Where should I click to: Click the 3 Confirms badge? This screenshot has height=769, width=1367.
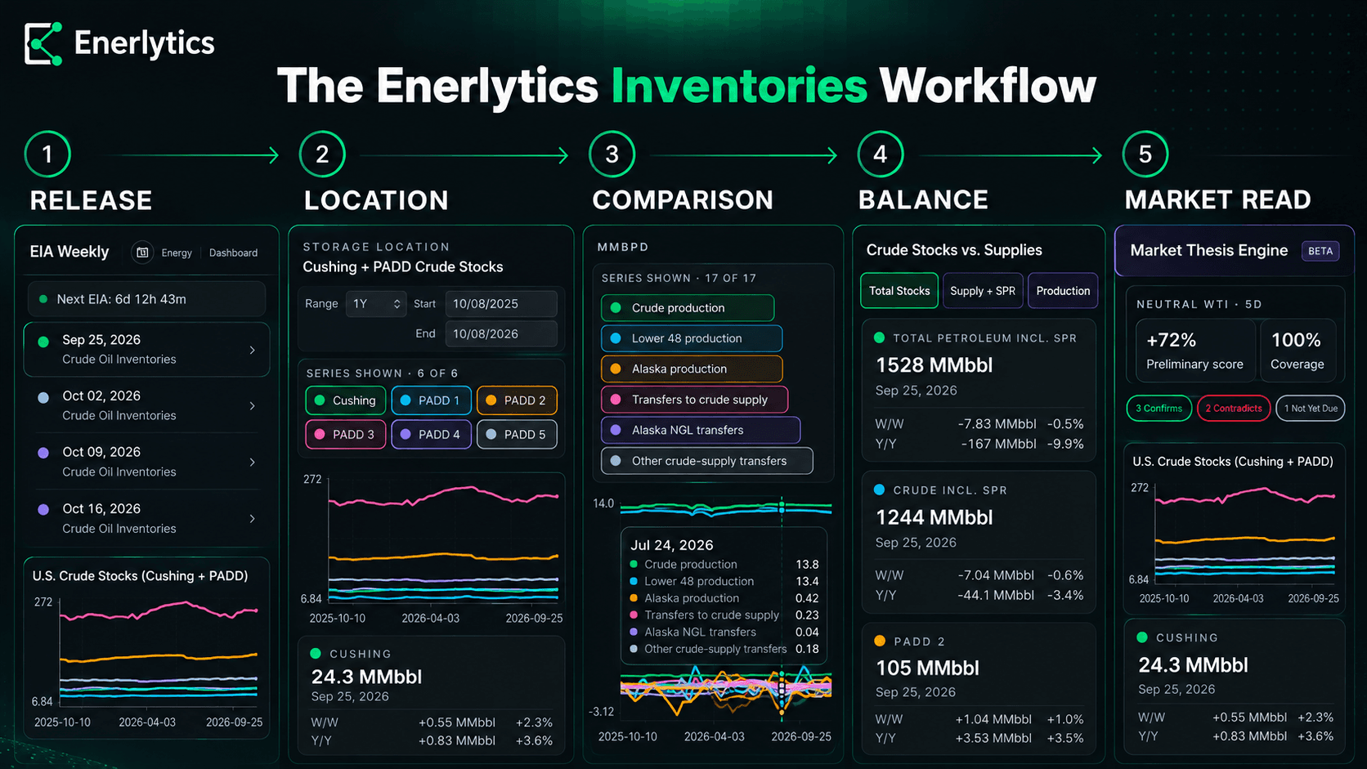click(1159, 408)
